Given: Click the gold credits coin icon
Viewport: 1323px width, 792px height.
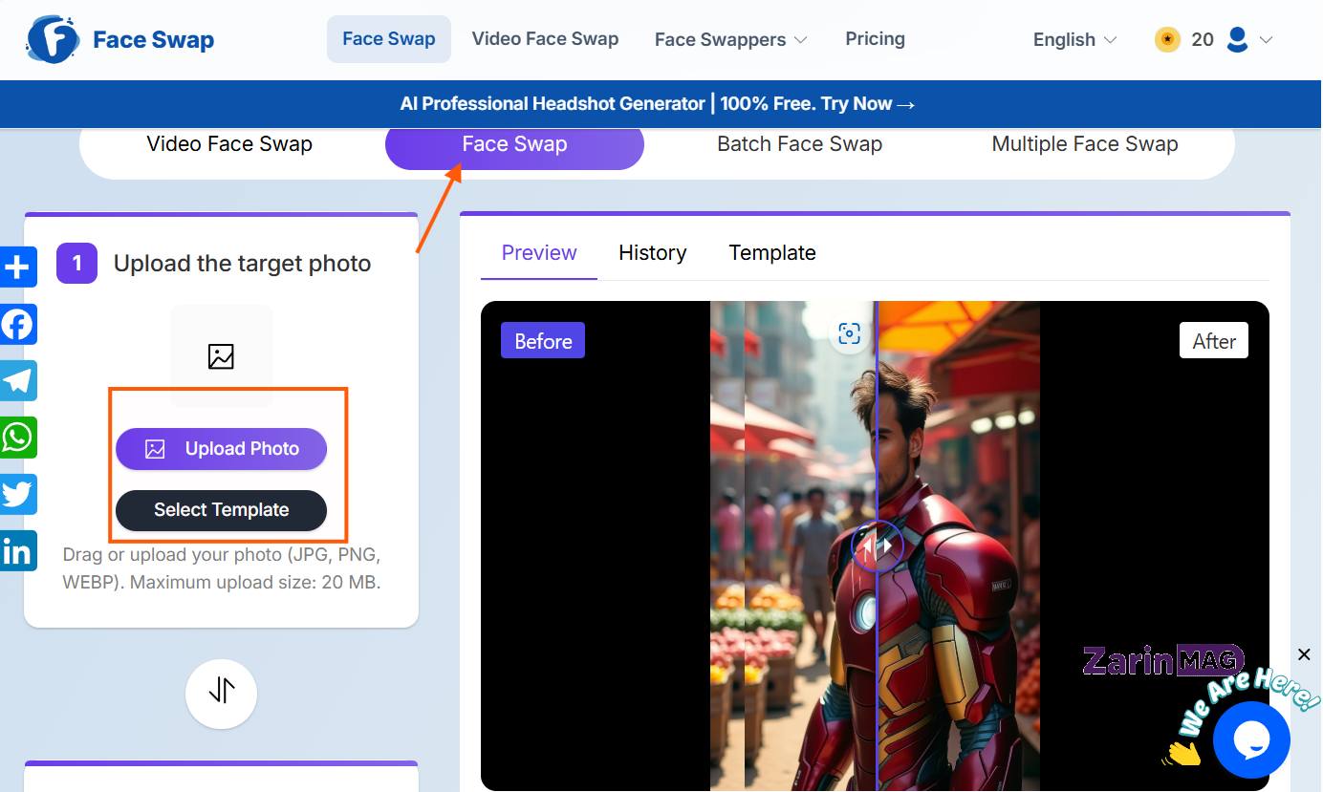Looking at the screenshot, I should (1167, 39).
